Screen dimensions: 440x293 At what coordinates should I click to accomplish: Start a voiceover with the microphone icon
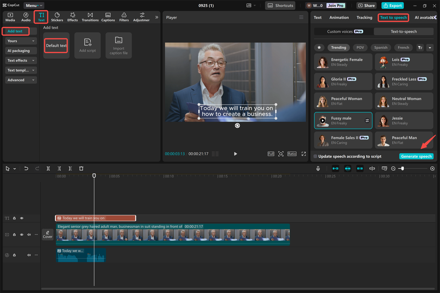[x=318, y=168]
